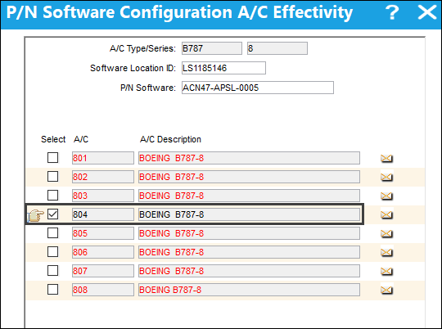Image resolution: width=442 pixels, height=329 pixels.
Task: Click the description field in row 805
Action: coord(249,233)
